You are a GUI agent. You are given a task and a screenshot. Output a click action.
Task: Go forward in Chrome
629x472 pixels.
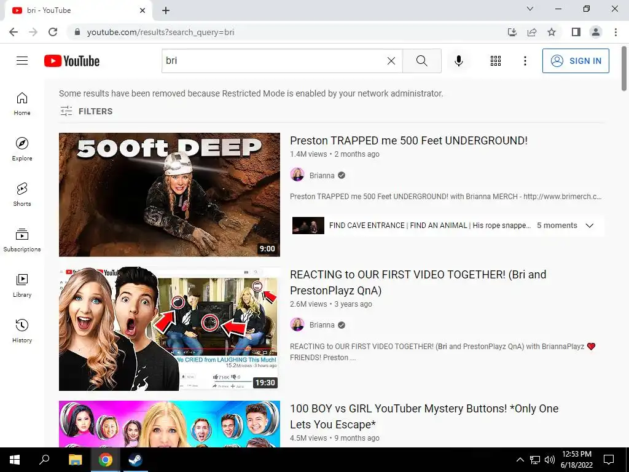click(33, 32)
